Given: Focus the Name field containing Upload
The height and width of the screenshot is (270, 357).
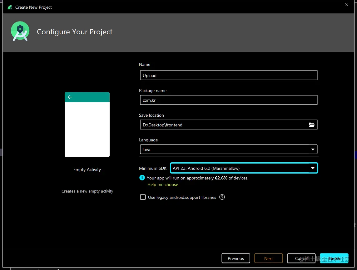Looking at the screenshot, I should click(x=229, y=75).
